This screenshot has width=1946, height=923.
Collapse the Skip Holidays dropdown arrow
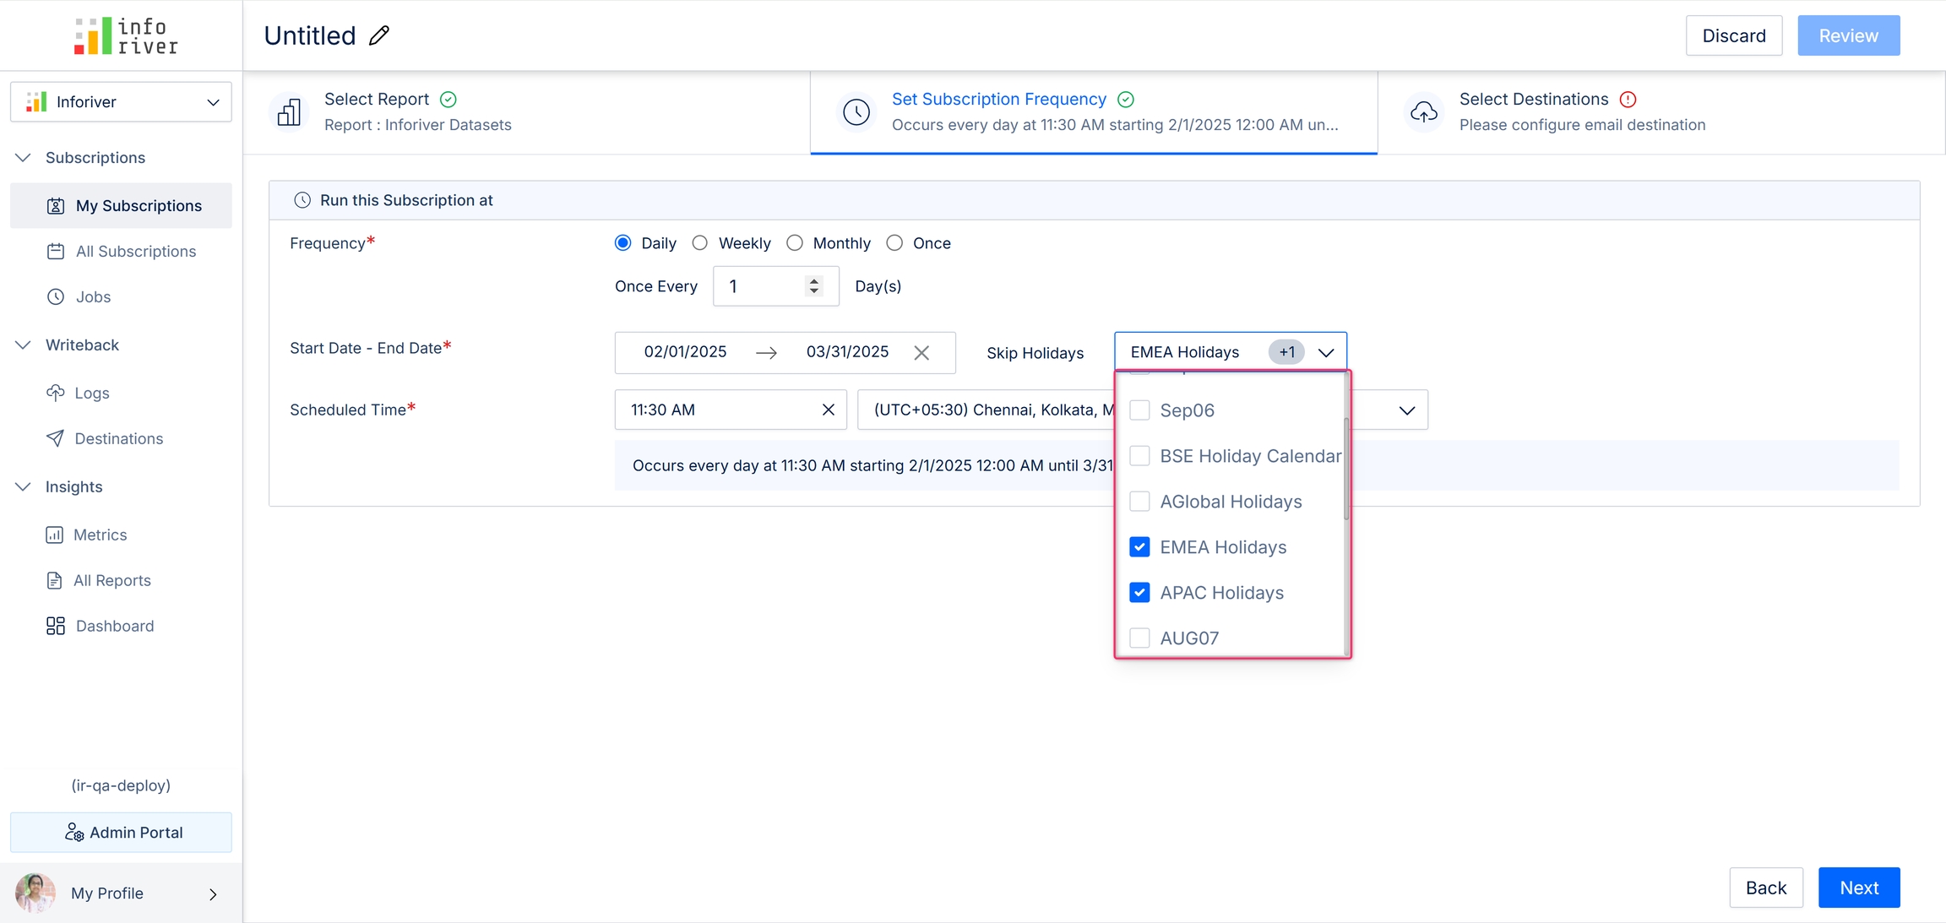click(x=1326, y=353)
